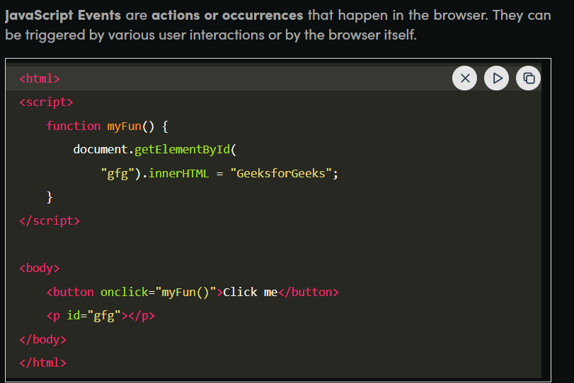Click the '<script>' opening tag
Image resolution: width=574 pixels, height=383 pixels.
point(46,102)
